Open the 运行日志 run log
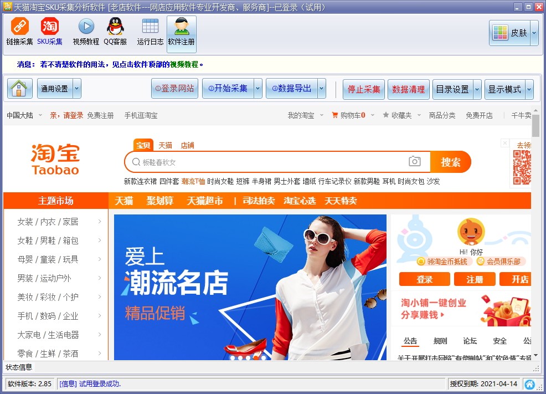The width and height of the screenshot is (546, 394). tap(150, 32)
